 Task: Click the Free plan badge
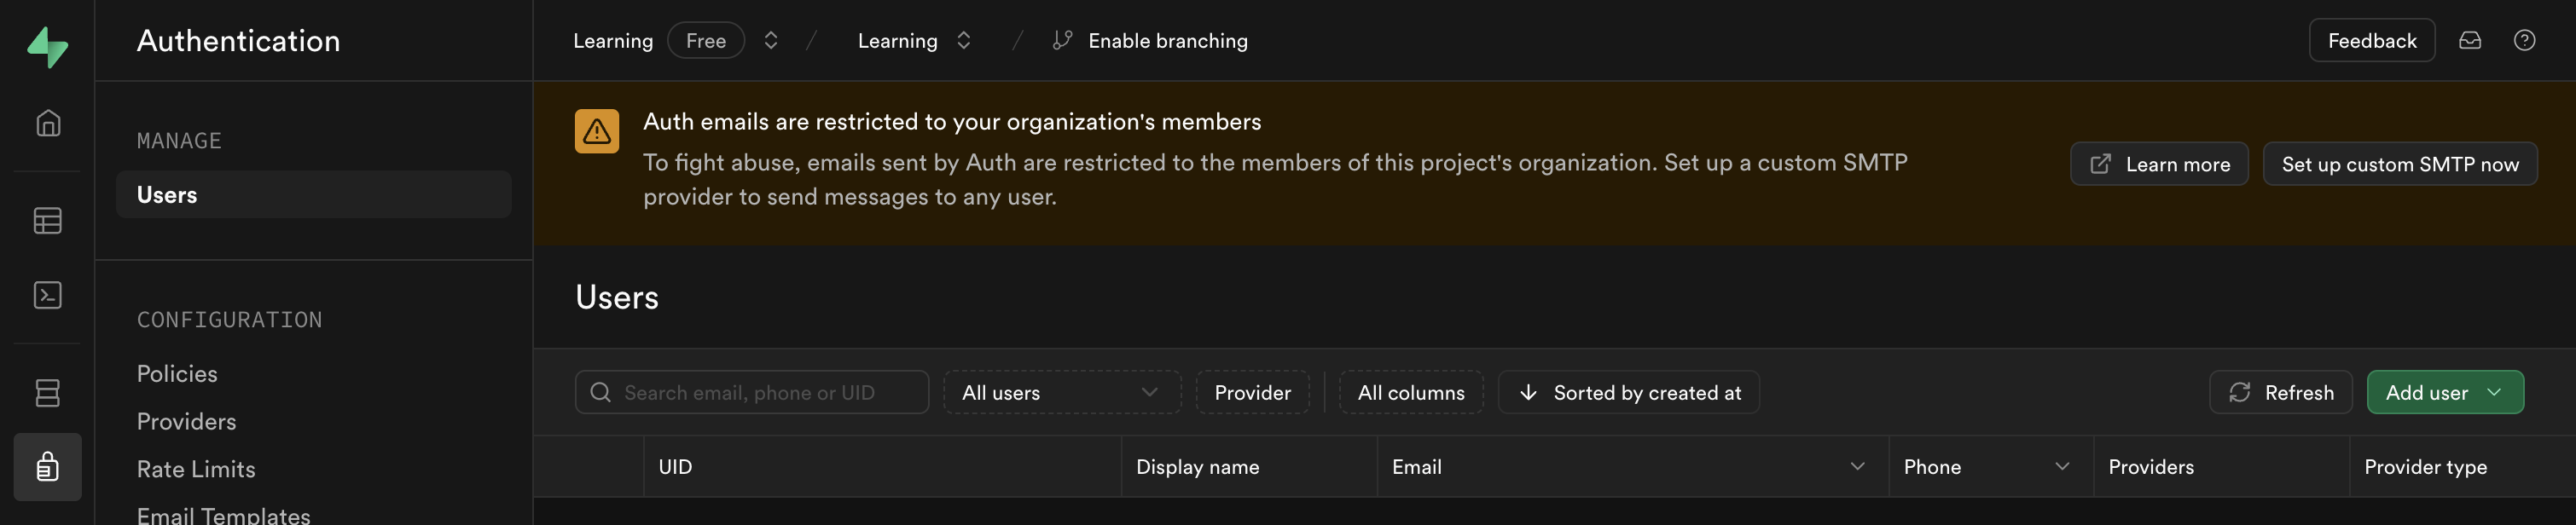706,40
